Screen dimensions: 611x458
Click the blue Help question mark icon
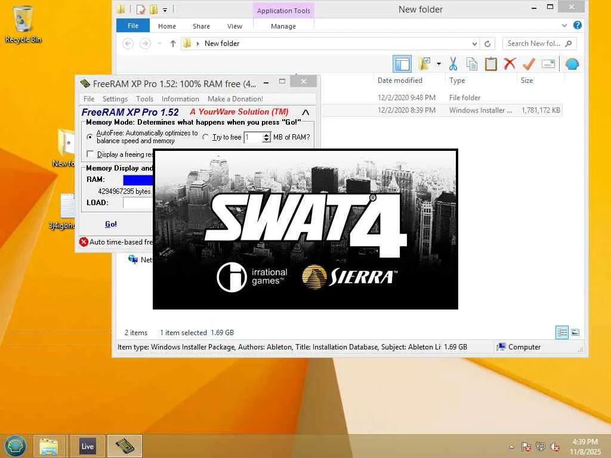578,25
